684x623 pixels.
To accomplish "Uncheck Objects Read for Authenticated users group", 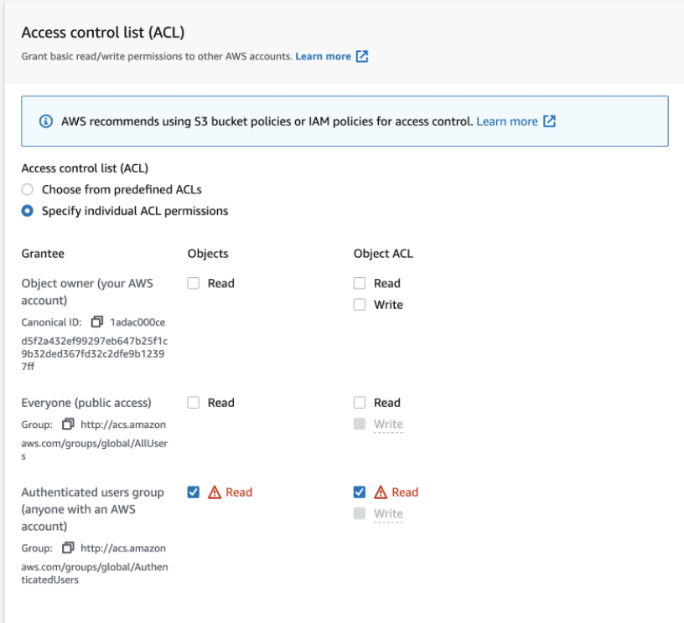I will (x=194, y=492).
